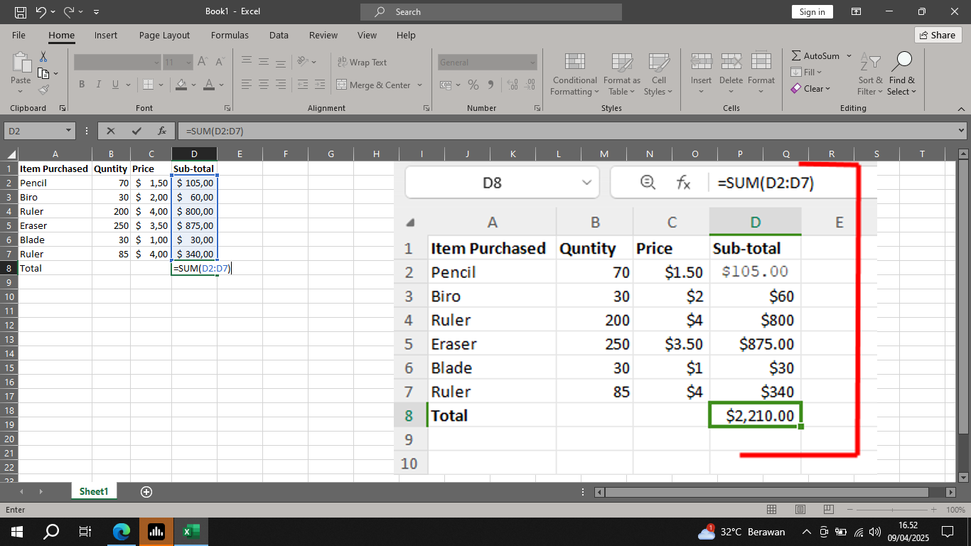Click the Save icon in title bar
This screenshot has height=546, width=971.
(21, 12)
